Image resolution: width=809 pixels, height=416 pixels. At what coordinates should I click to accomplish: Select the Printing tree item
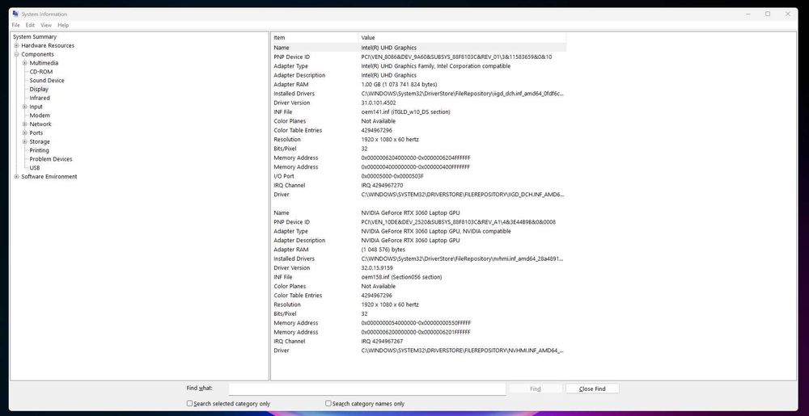pyautogui.click(x=39, y=150)
